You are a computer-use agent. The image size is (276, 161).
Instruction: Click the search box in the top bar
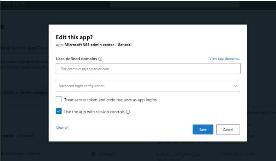(x=175, y=3)
